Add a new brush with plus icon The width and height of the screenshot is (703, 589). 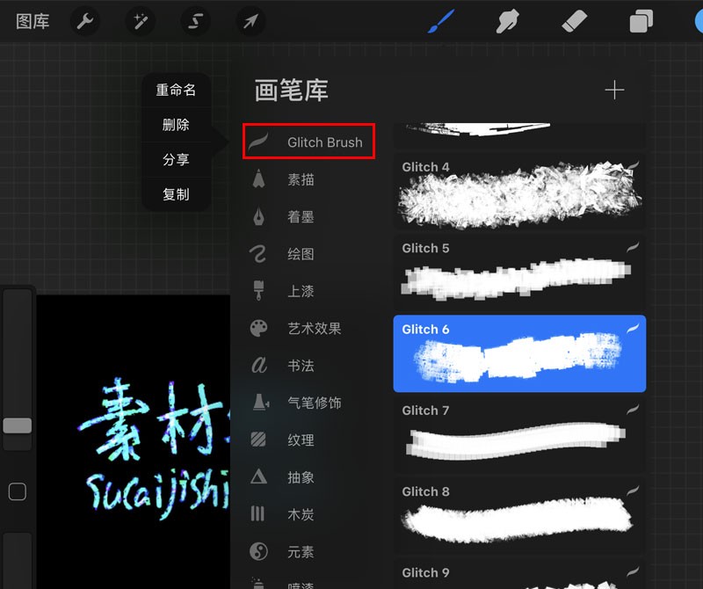click(614, 91)
